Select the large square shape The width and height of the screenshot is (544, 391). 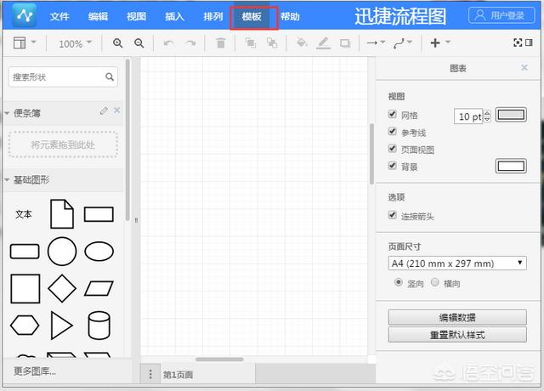point(25,289)
